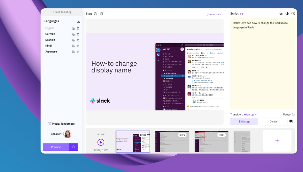Open the Music: Tenderness selector
This screenshot has height=172, width=303.
pos(61,124)
